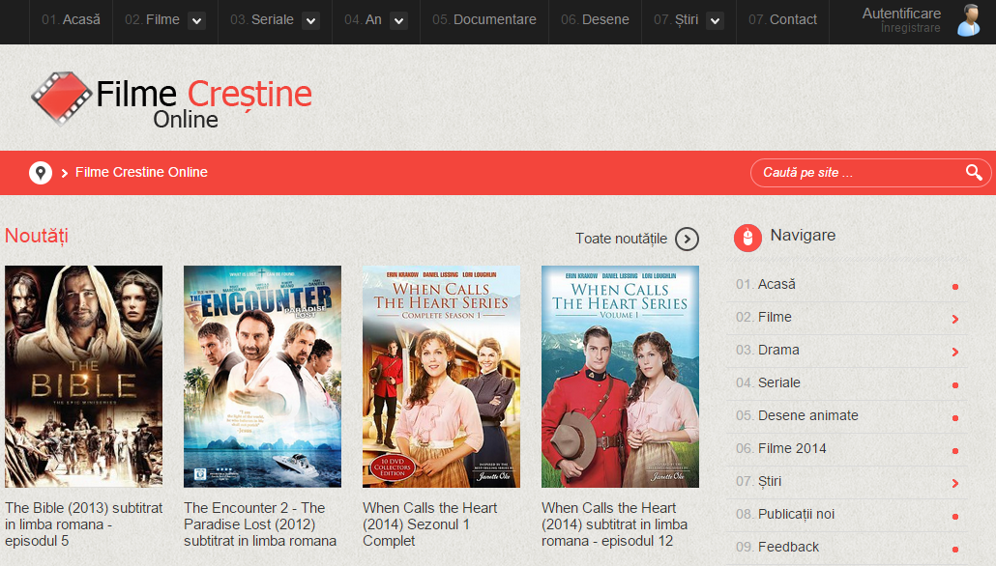Click the Înregistrare registration link
The height and width of the screenshot is (566, 996).
[x=910, y=28]
